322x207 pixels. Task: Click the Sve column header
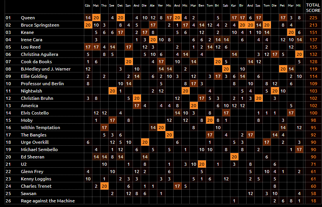(x=112, y=5)
